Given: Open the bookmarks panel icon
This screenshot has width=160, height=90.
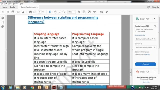Looking at the screenshot, I should tap(3, 22).
